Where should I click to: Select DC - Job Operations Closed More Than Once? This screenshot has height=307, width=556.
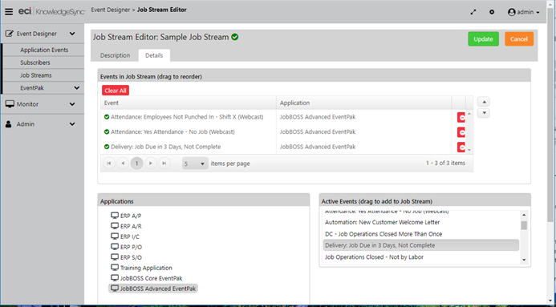click(421, 234)
